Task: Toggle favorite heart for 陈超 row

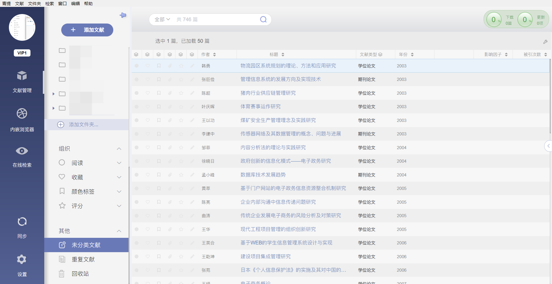Action: tap(148, 93)
